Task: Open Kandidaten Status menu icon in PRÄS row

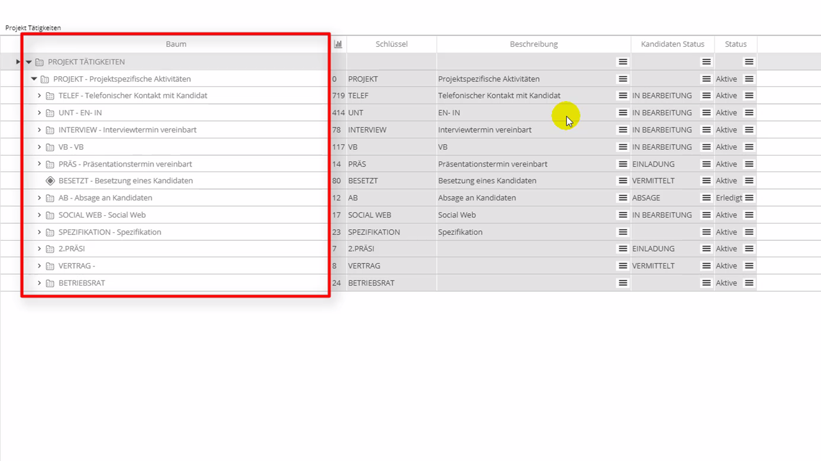Action: [706, 164]
